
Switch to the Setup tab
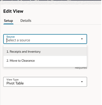pos(8,21)
